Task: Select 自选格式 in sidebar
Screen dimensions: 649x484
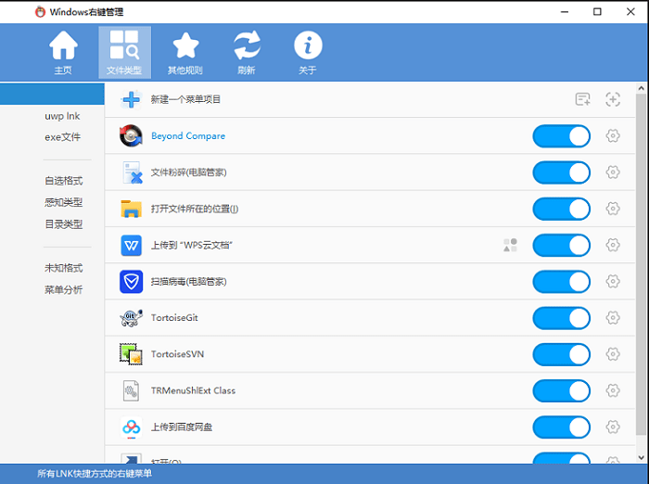Action: (63, 181)
